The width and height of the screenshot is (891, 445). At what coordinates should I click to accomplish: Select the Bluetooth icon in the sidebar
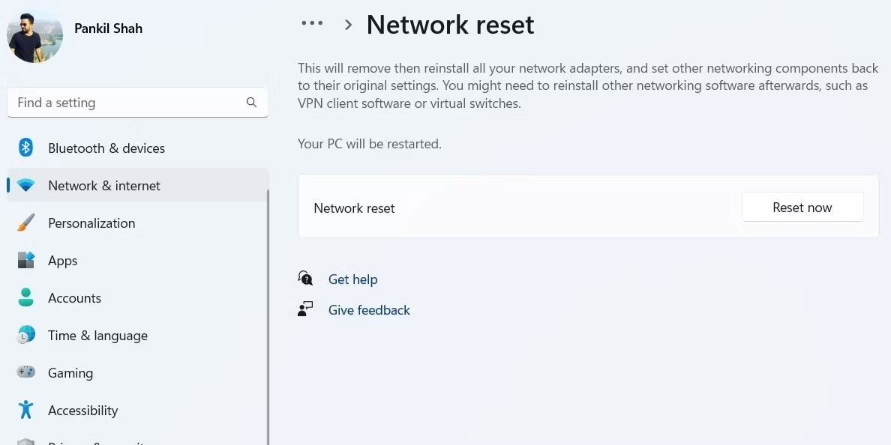point(26,148)
